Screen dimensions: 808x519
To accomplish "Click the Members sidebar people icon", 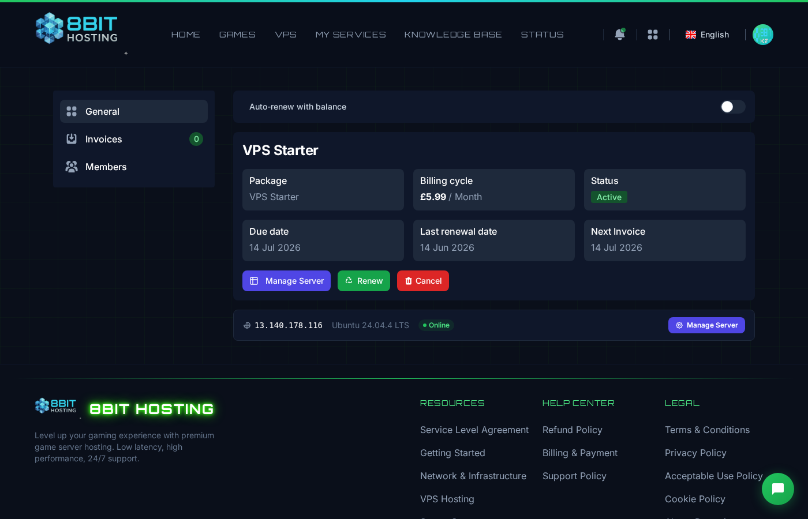I will pyautogui.click(x=72, y=167).
